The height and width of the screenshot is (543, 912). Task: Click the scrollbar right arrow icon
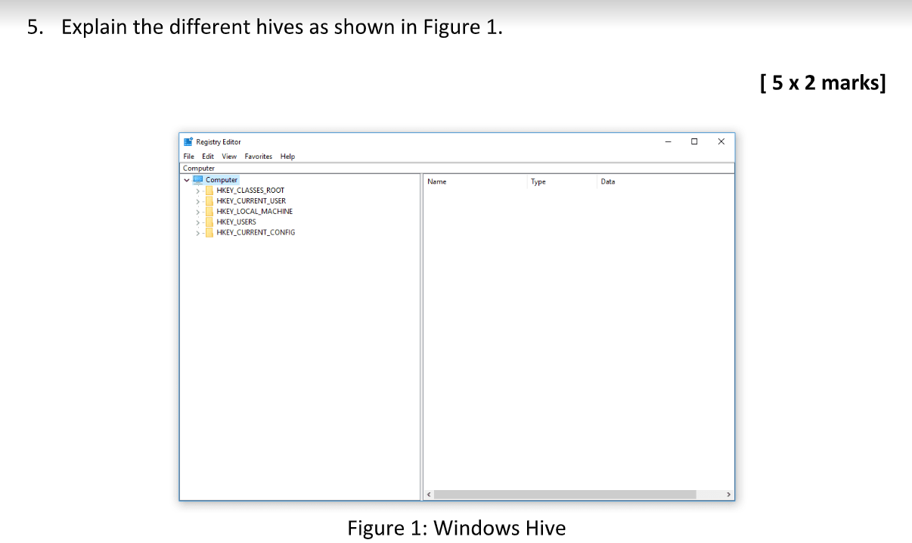point(728,494)
